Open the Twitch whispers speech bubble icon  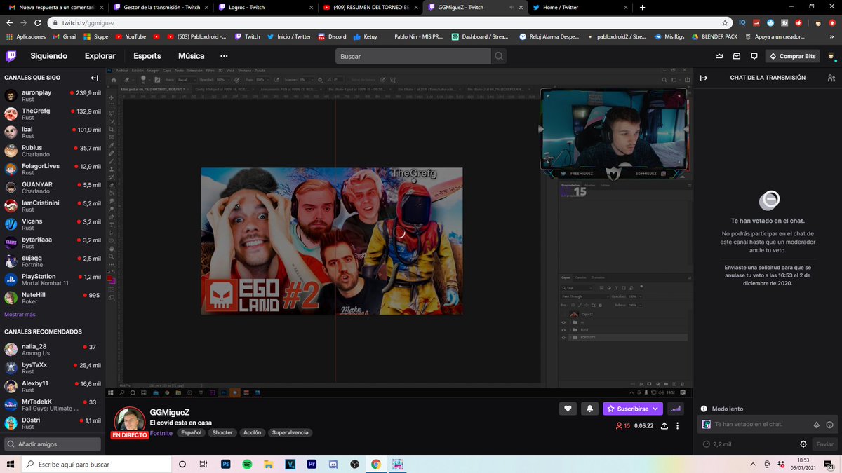754,56
